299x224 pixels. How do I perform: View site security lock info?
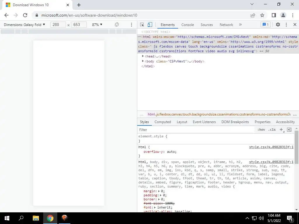(x=37, y=15)
